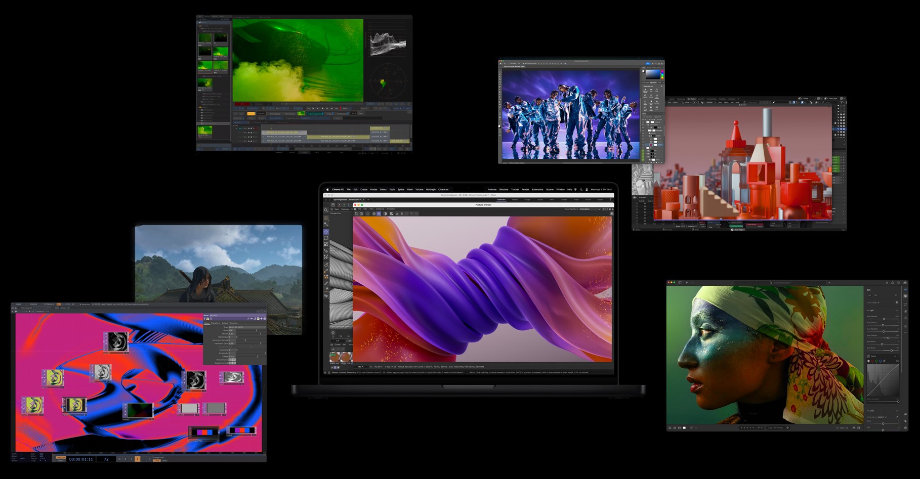This screenshot has height=479, width=920.
Task: Open the Picture Viewer Animation menu
Action: [391, 209]
